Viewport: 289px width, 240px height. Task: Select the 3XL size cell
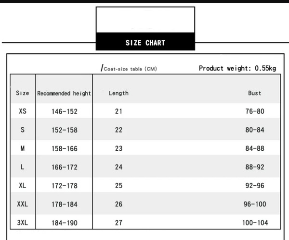[23, 223]
